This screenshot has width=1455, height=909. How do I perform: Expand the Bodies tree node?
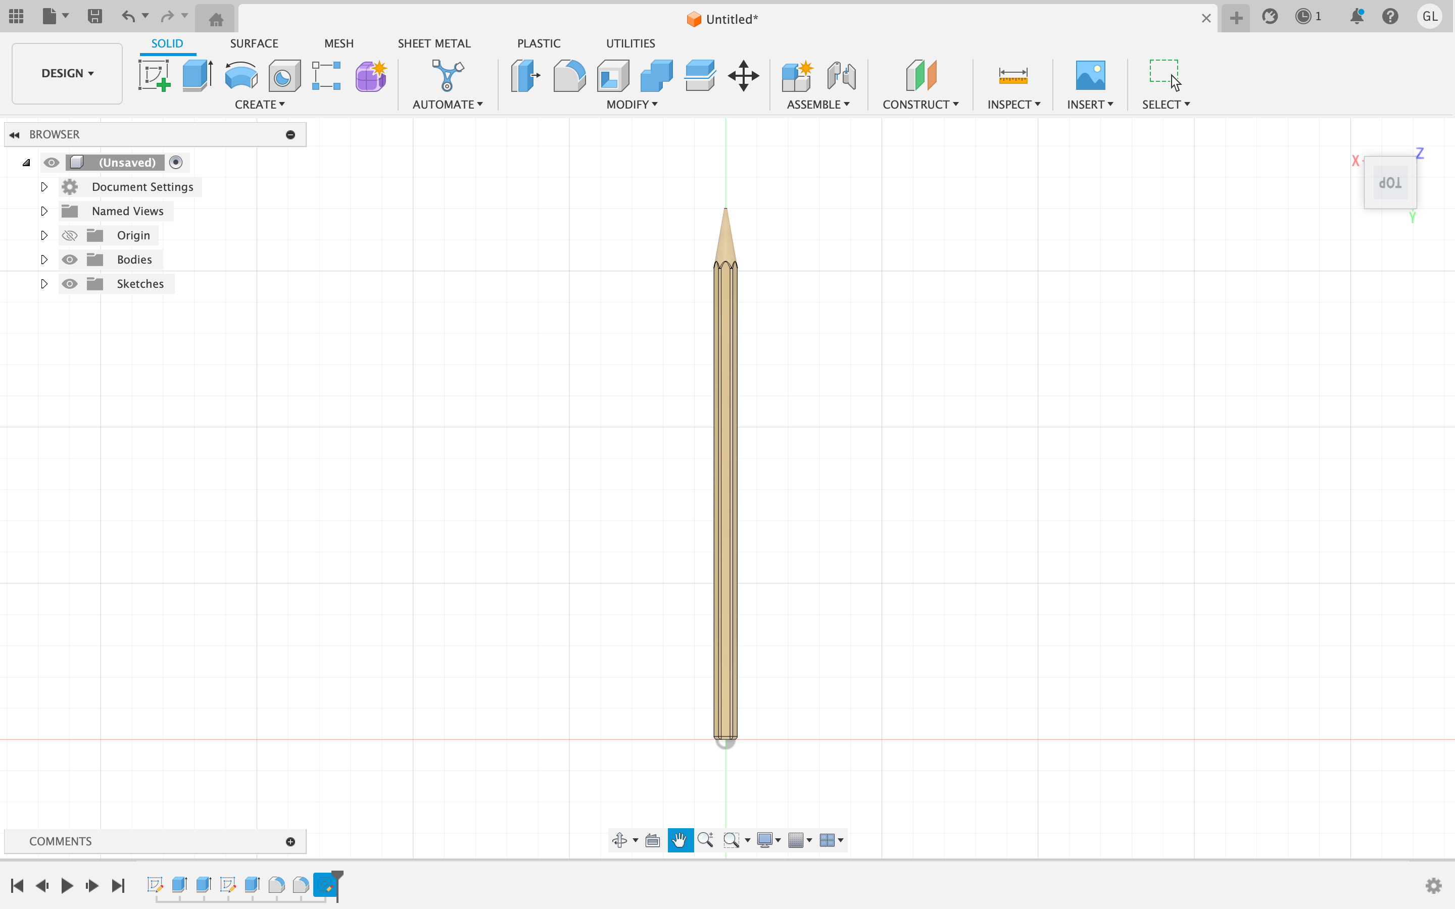(x=44, y=260)
